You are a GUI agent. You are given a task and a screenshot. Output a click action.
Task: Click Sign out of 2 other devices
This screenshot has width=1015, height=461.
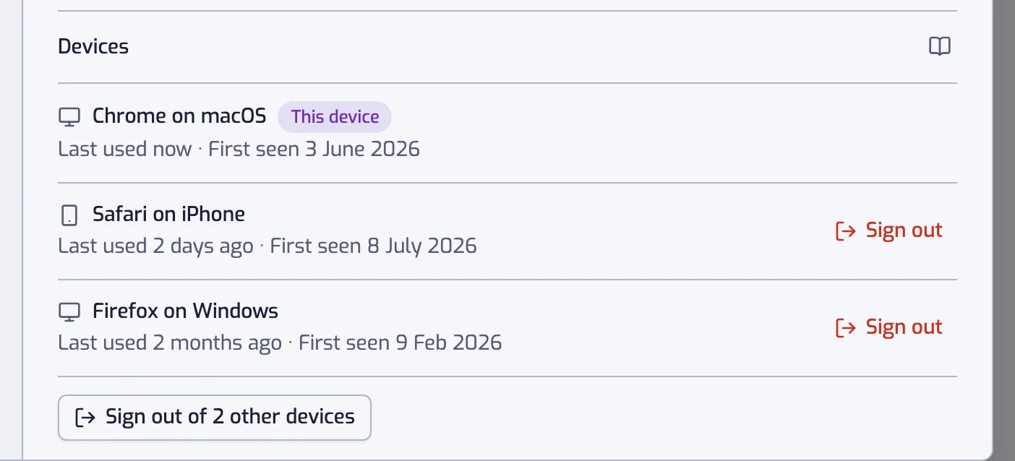pyautogui.click(x=215, y=417)
